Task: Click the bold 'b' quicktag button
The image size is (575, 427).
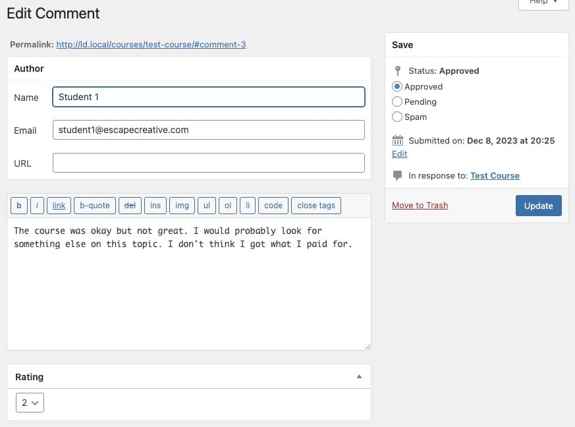Action: coord(18,206)
